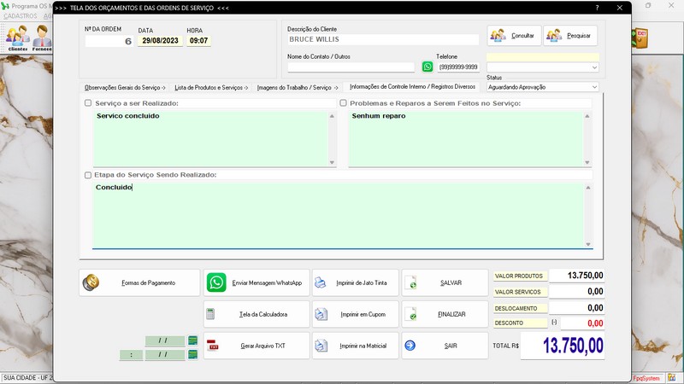Click the green WhatsApp icon beside Telefone
This screenshot has width=684, height=384.
tap(427, 67)
